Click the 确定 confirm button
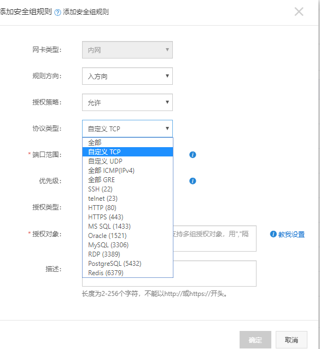Viewport: 320px width, 349px height. coord(255,340)
